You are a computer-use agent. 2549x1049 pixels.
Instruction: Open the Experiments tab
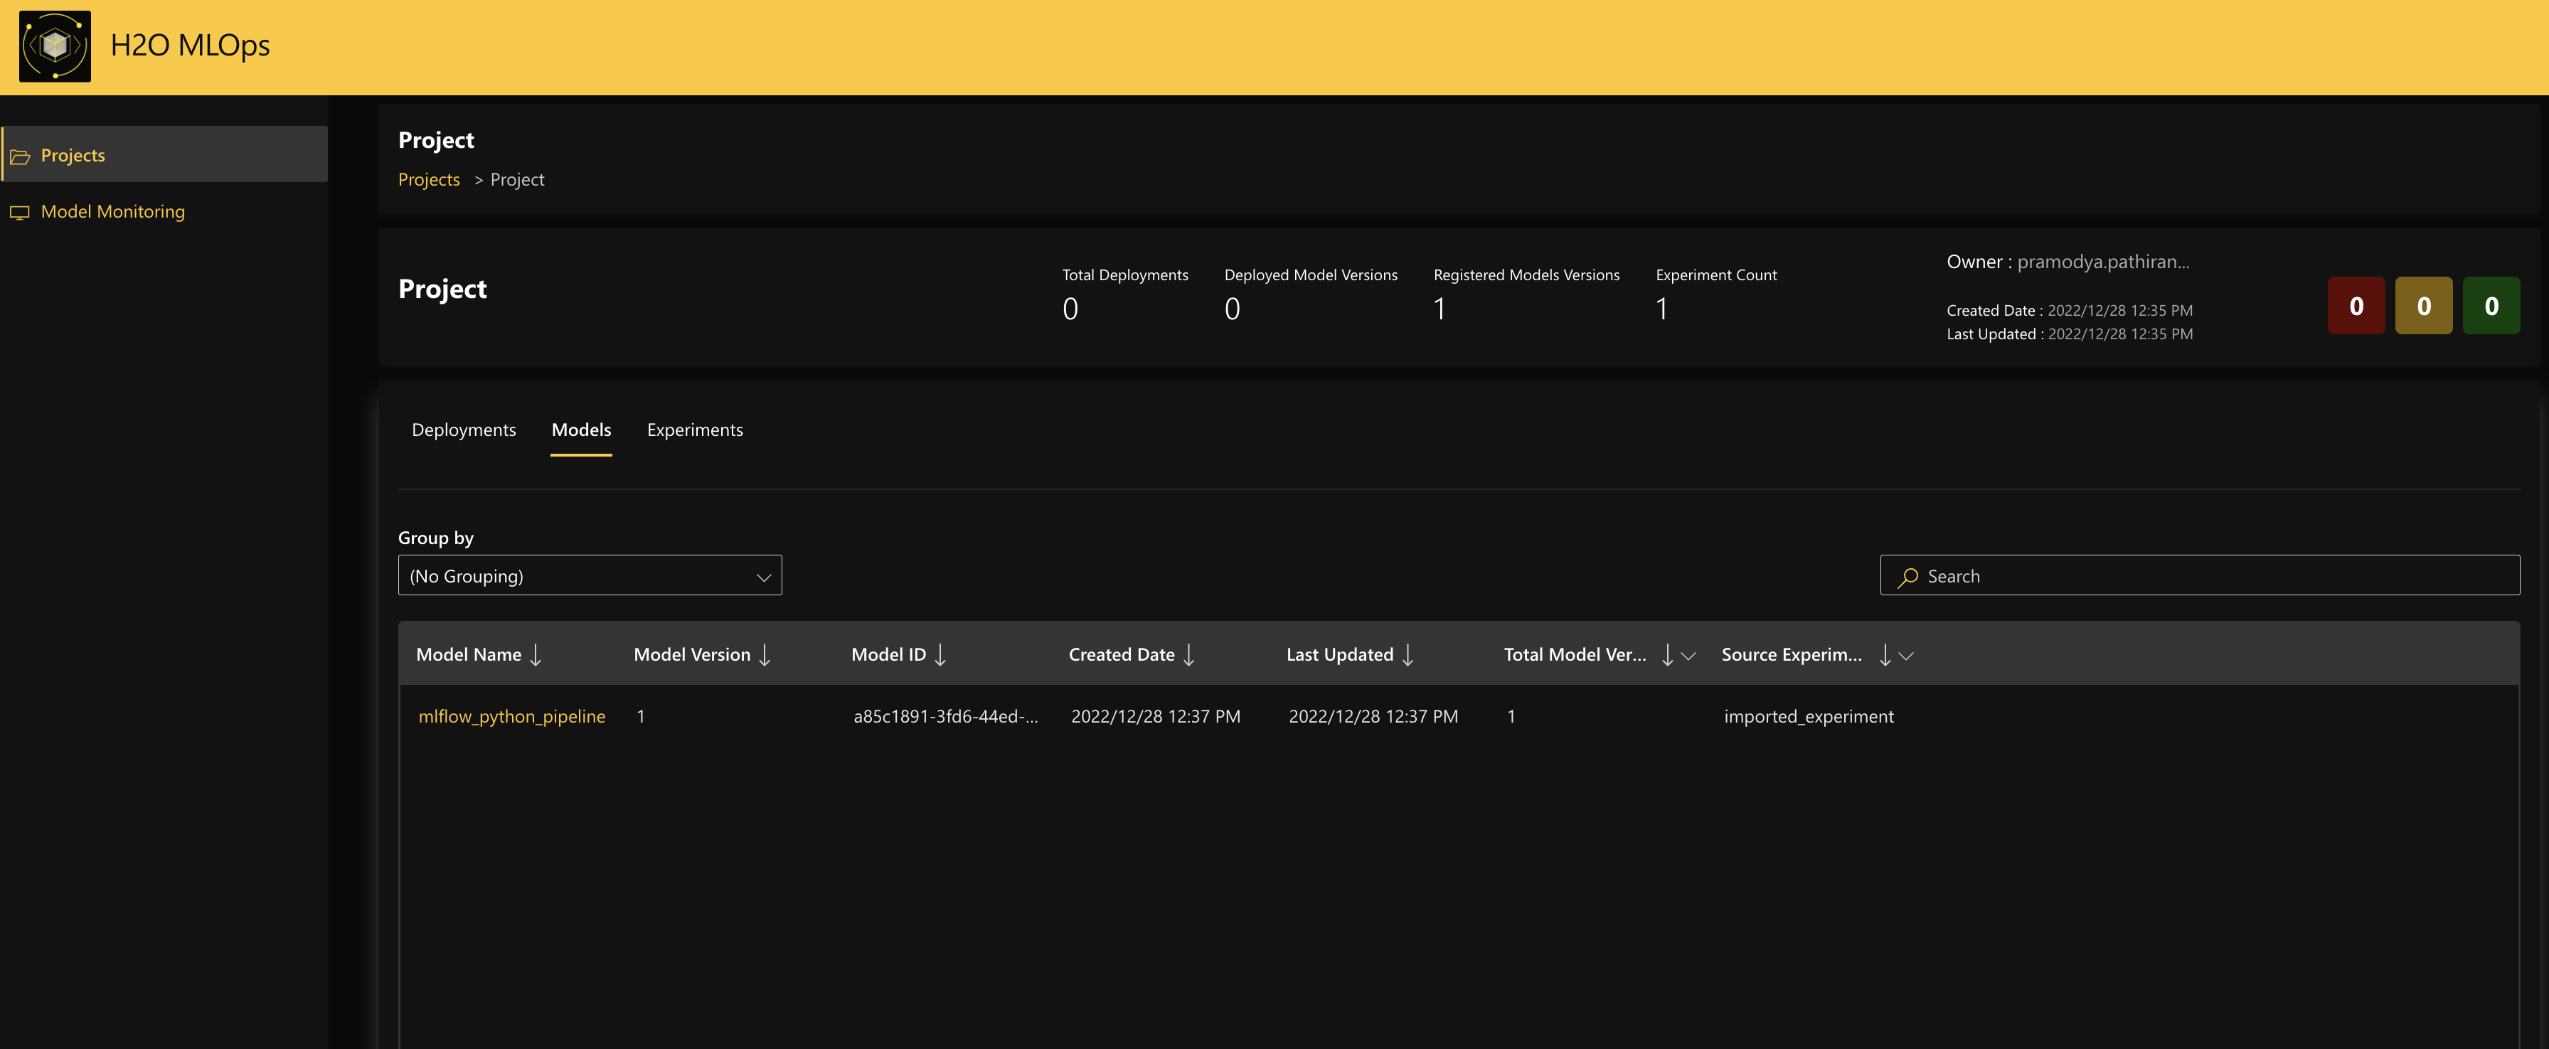[695, 430]
